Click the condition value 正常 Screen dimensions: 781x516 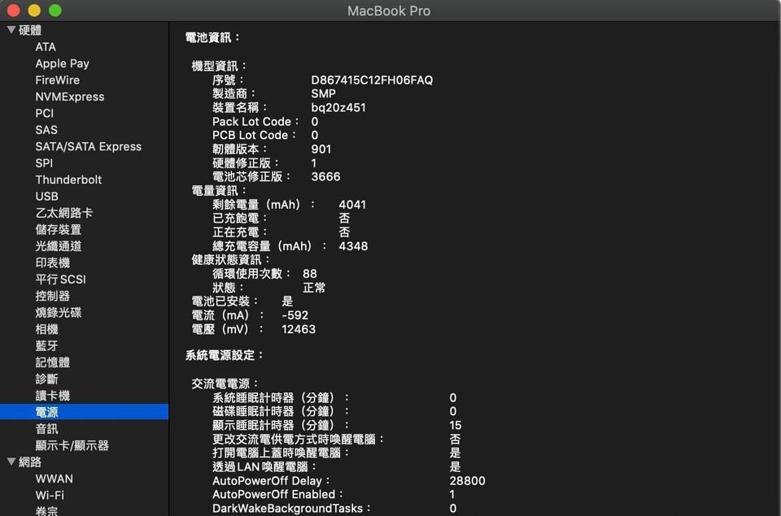[x=314, y=288]
